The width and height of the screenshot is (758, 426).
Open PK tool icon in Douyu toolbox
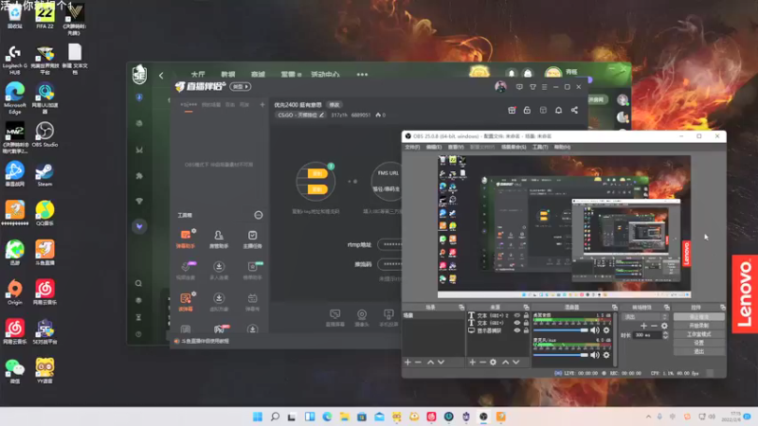coord(219,329)
